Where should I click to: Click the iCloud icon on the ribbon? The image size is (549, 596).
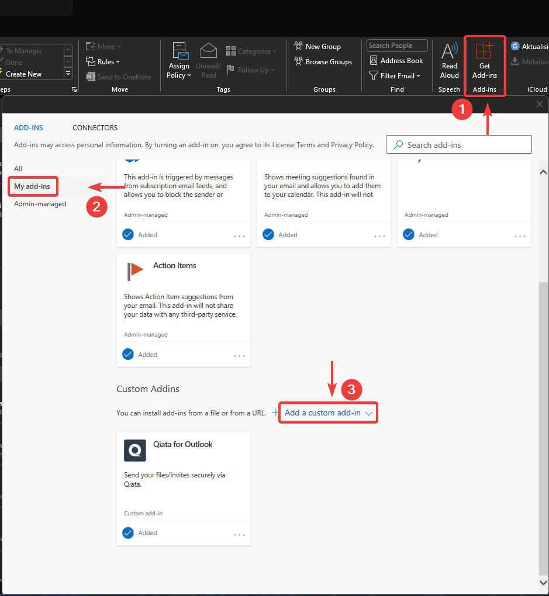point(516,46)
